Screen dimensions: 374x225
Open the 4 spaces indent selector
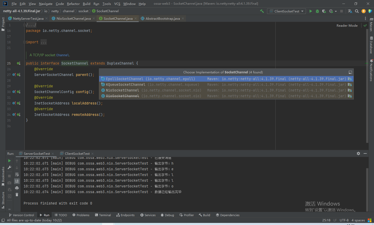(358, 220)
